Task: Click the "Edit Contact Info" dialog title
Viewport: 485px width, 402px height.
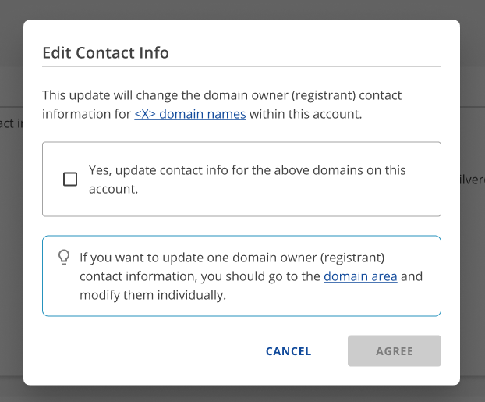Action: point(105,53)
